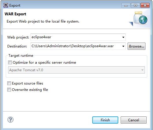Maximize the Export dialog window
The width and height of the screenshot is (153, 130).
pos(135,6)
